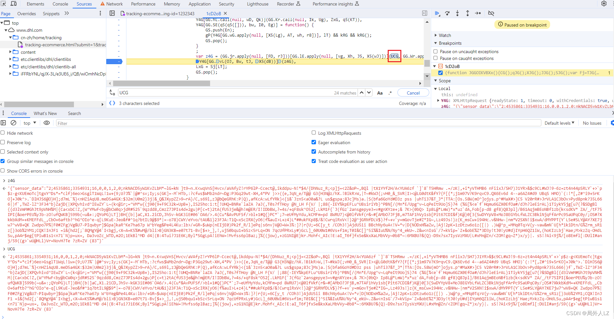Click the inspect element picker icon
614x319 pixels.
(4, 4)
